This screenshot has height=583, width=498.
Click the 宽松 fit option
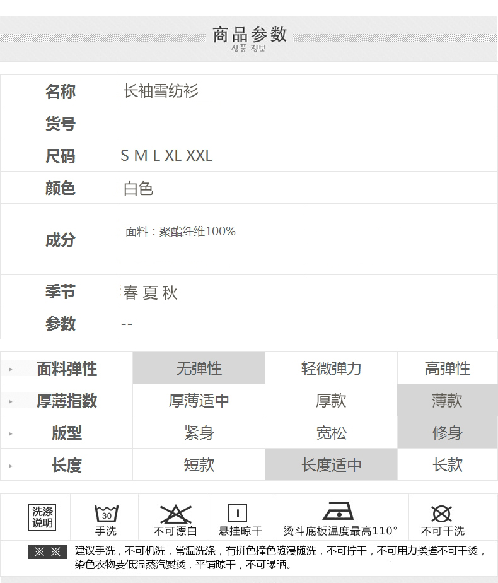tap(331, 433)
